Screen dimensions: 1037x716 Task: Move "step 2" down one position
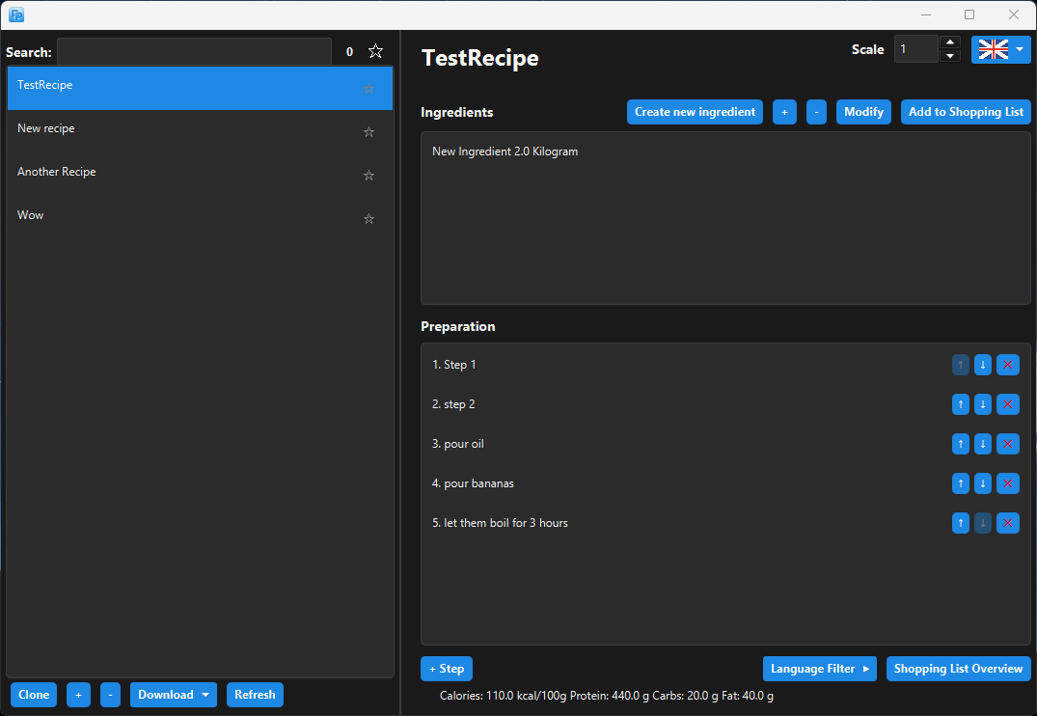982,404
